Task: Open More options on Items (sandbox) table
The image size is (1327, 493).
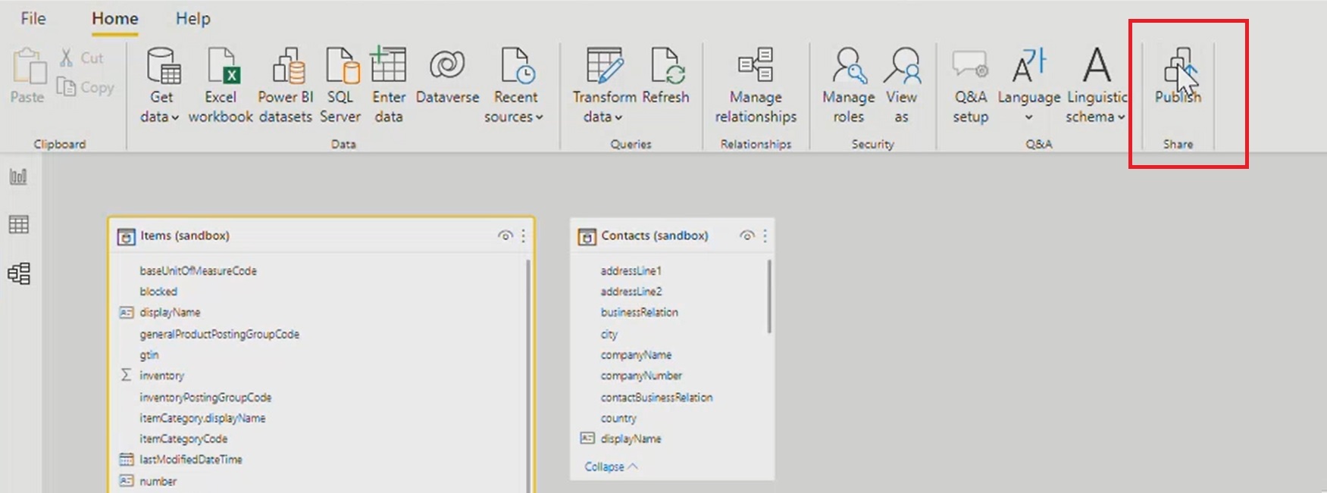Action: click(524, 236)
